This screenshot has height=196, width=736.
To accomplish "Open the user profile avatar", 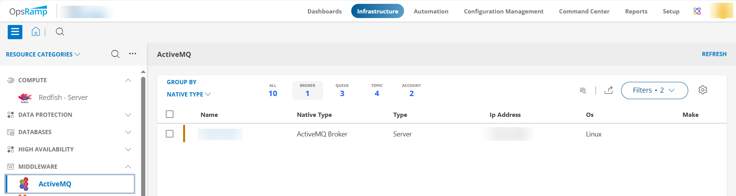I will tap(721, 11).
